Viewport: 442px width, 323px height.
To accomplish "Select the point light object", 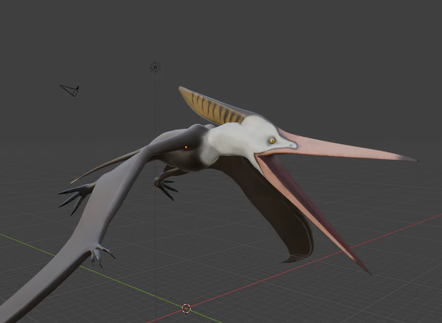I will coord(155,67).
